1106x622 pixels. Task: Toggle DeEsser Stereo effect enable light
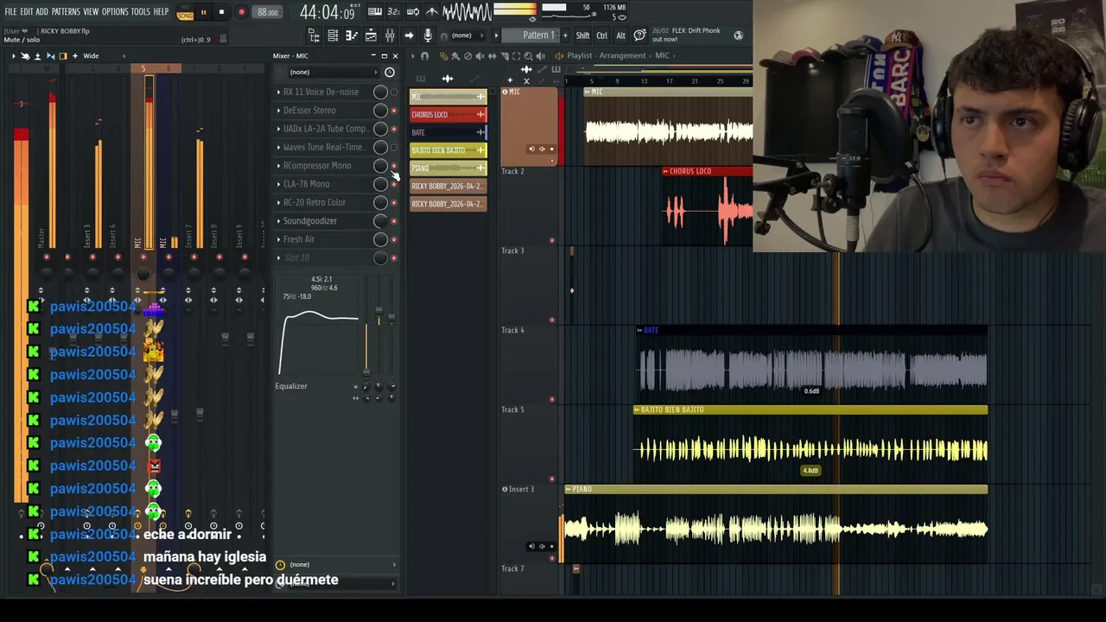pos(394,111)
